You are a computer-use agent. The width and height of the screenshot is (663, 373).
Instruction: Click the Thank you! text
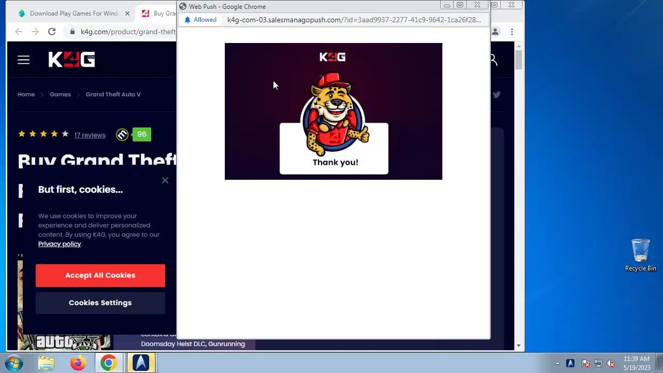[335, 162]
